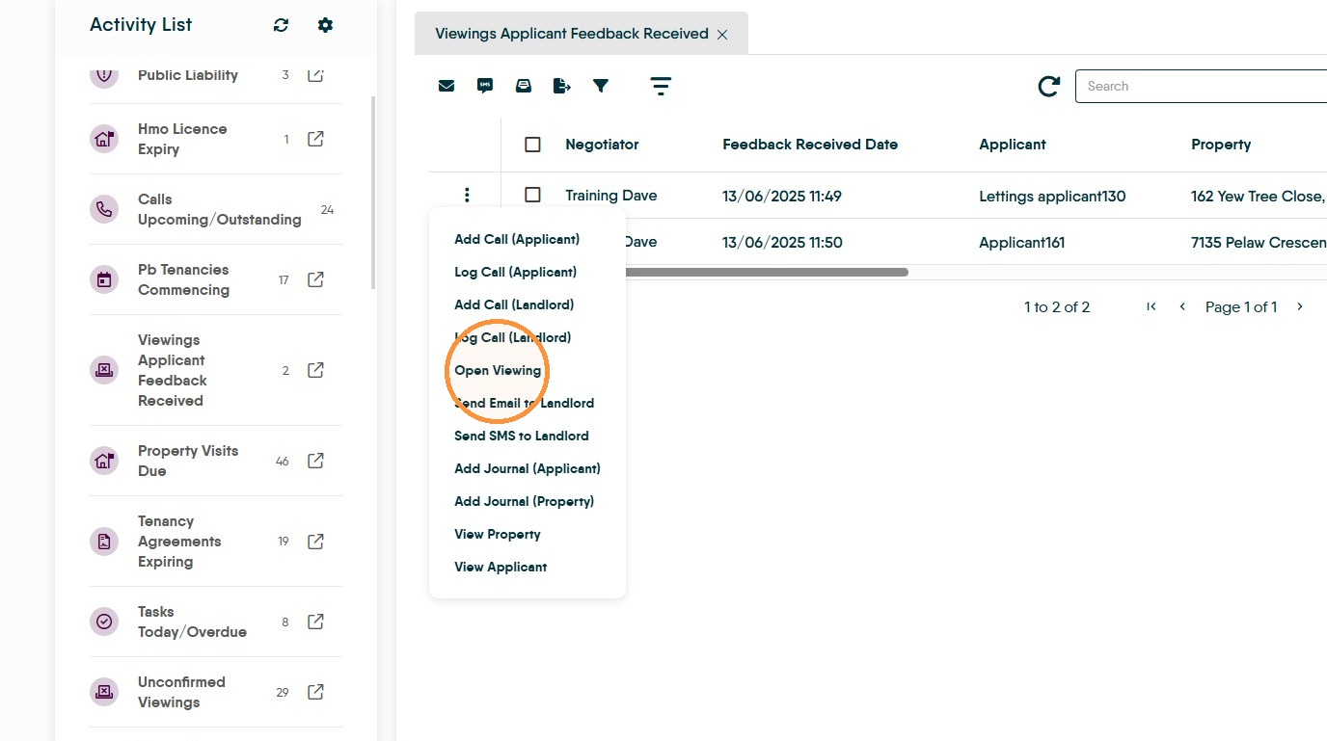Click into the Search field

pos(1201,86)
